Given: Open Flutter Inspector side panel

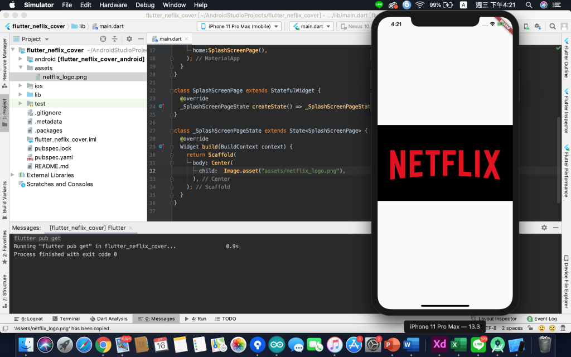Looking at the screenshot, I should pos(567,111).
